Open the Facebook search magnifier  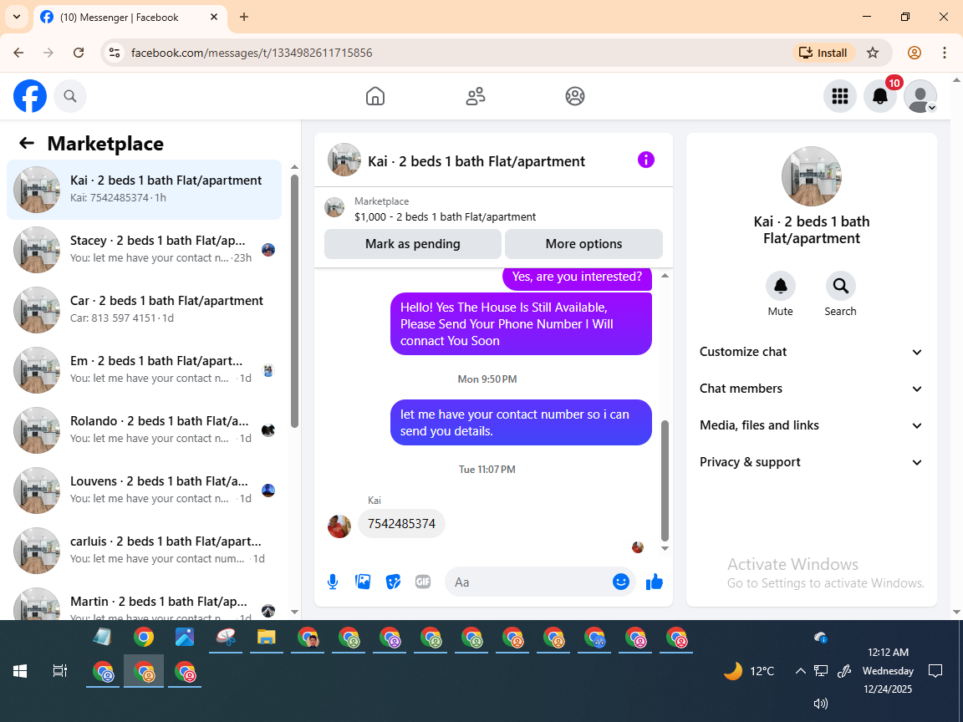70,96
